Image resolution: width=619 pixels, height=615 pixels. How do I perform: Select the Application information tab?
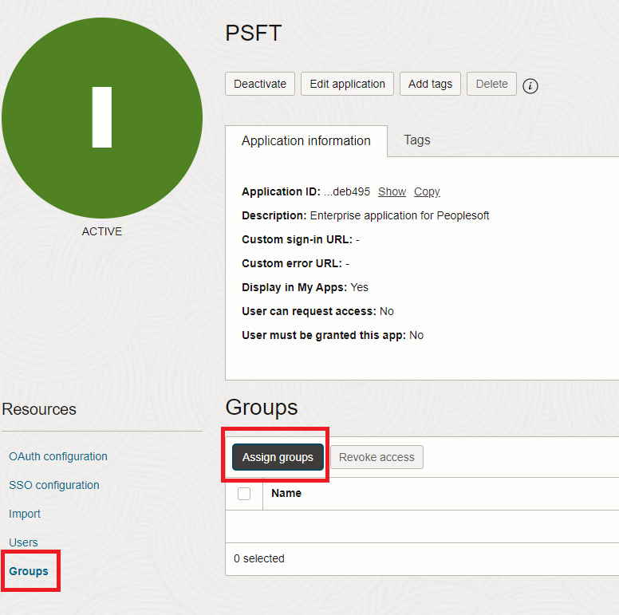click(306, 141)
